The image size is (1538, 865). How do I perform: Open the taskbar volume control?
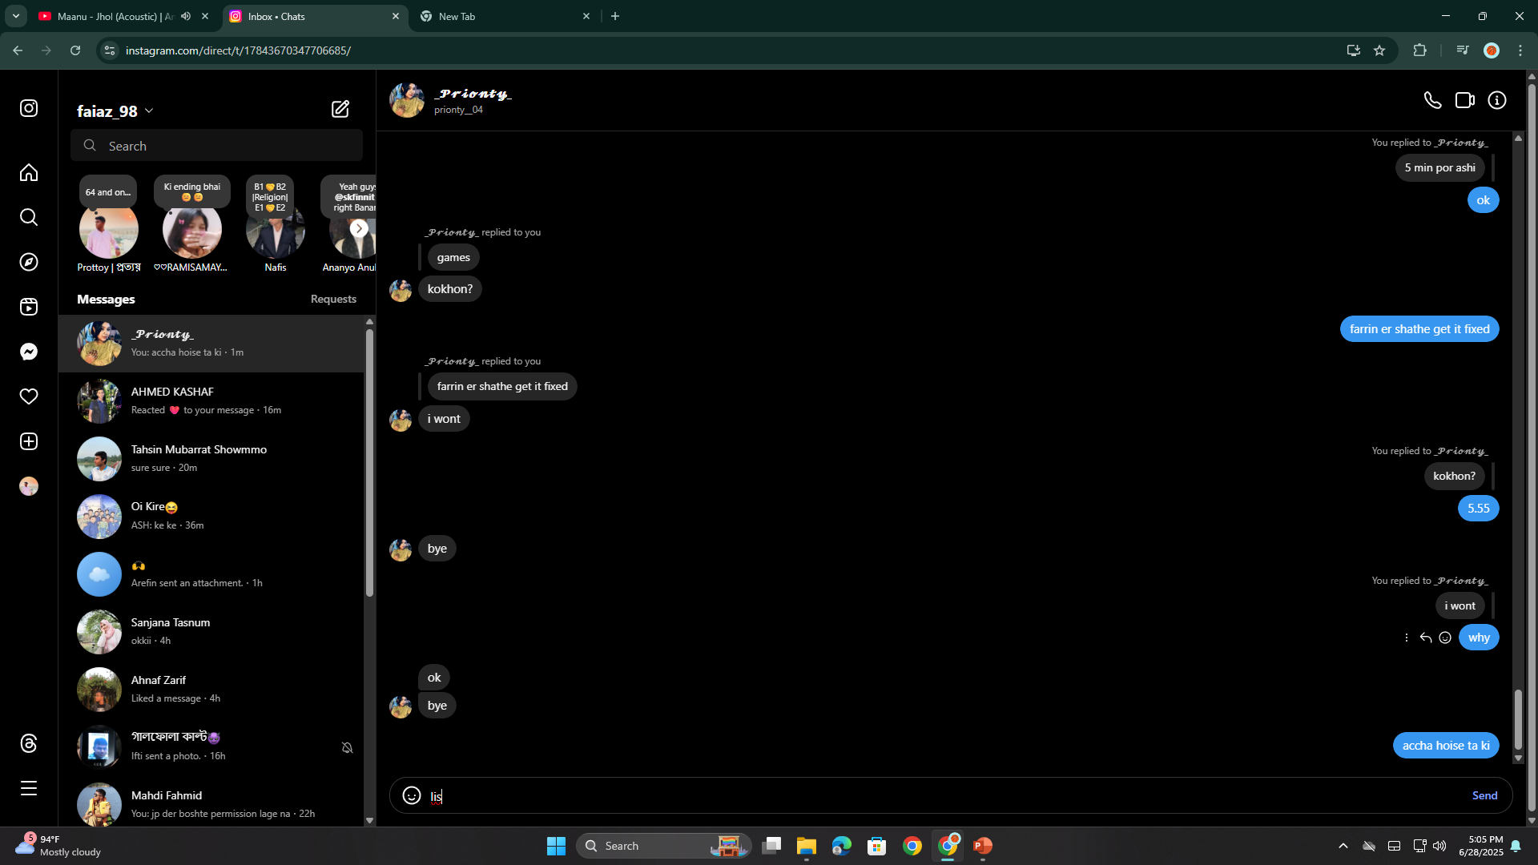point(1439,846)
